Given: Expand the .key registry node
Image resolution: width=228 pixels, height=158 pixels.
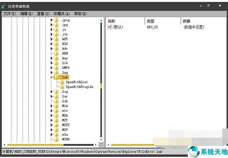Looking at the screenshot, I should click(51, 58).
